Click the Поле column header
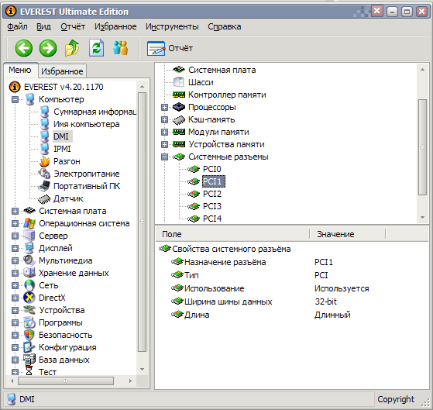Image resolution: width=433 pixels, height=410 pixels. click(232, 234)
